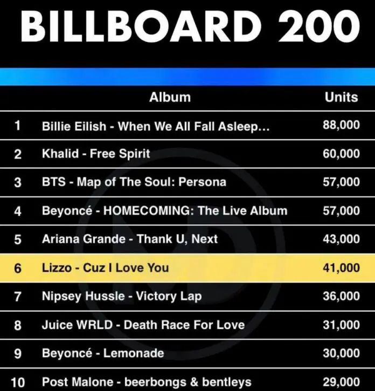The height and width of the screenshot is (391, 375).
Task: Open Nipsey Hussle - Victory Lap entry
Action: 121,296
